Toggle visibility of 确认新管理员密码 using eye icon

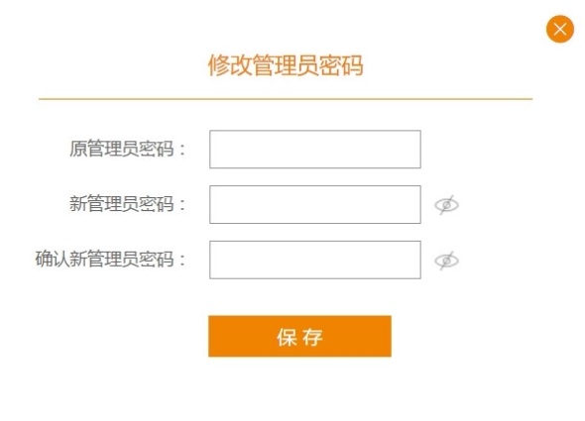tap(446, 261)
